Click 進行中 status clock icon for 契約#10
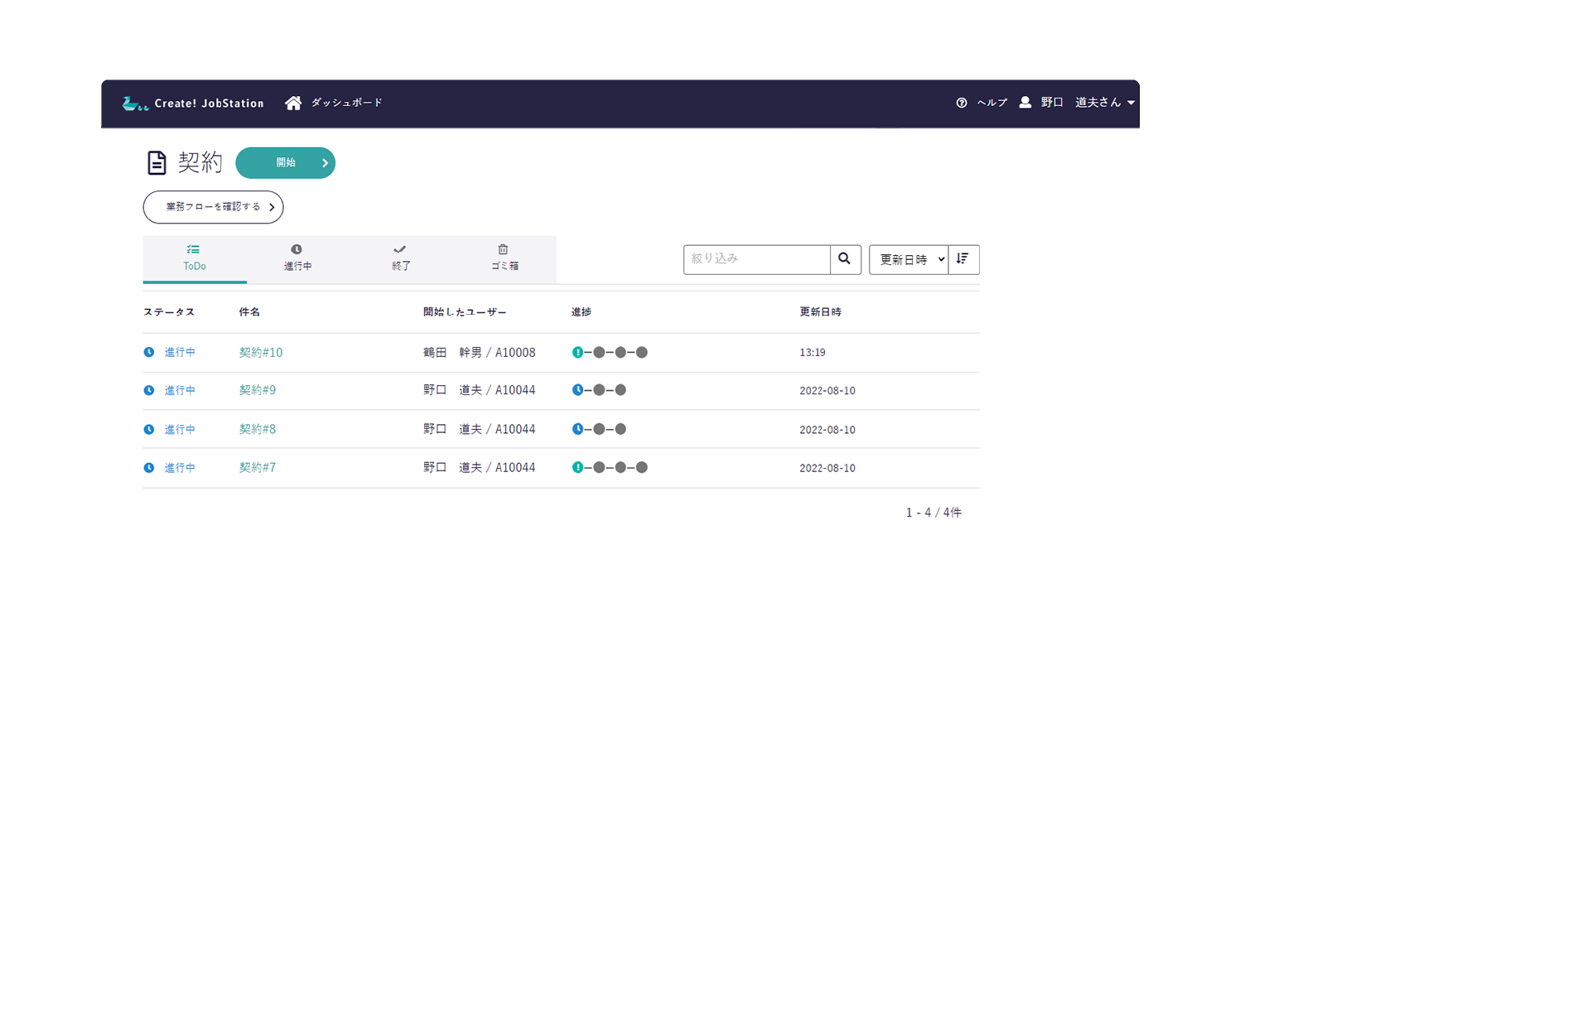1592x1017 pixels. pos(149,352)
